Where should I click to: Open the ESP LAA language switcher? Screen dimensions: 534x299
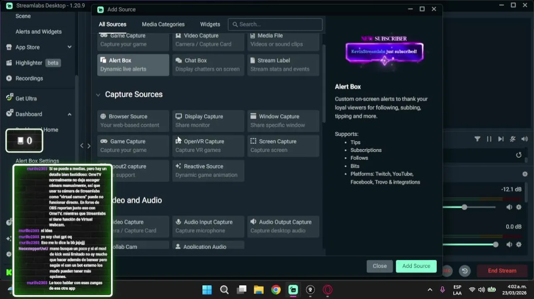(457, 290)
